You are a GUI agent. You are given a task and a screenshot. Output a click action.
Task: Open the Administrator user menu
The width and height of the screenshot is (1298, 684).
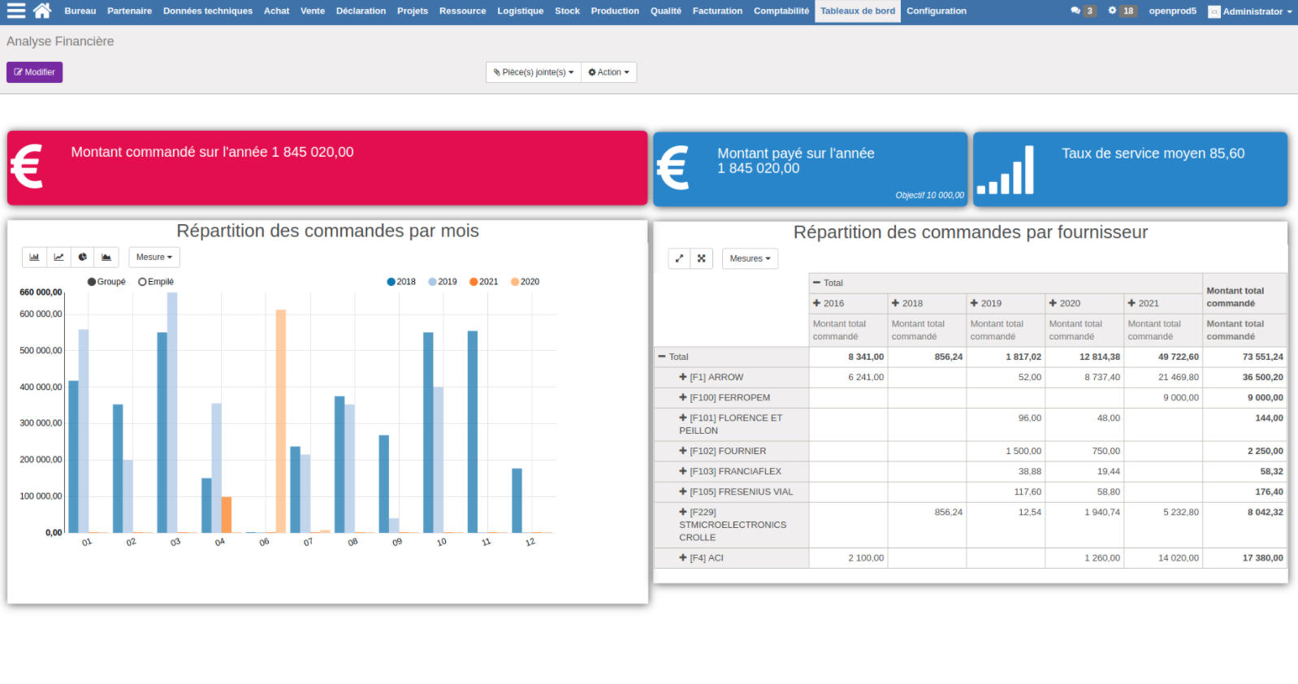pos(1250,11)
